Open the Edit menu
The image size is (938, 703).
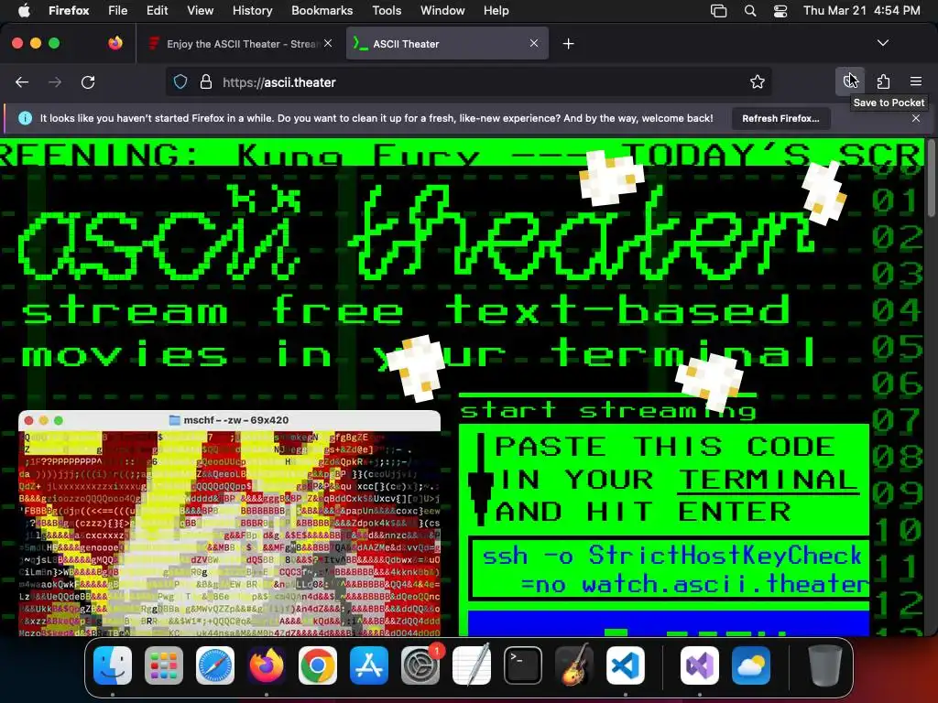pyautogui.click(x=158, y=10)
